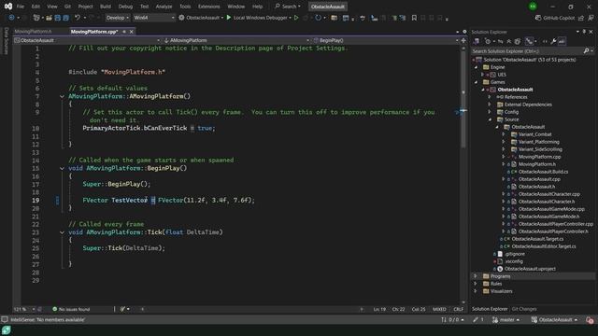Viewport: 598px width, 336px height.
Task: Open the Extensions menu
Action: (209, 7)
